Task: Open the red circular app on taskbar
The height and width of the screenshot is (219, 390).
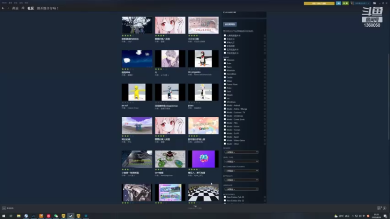Action: click(x=48, y=216)
